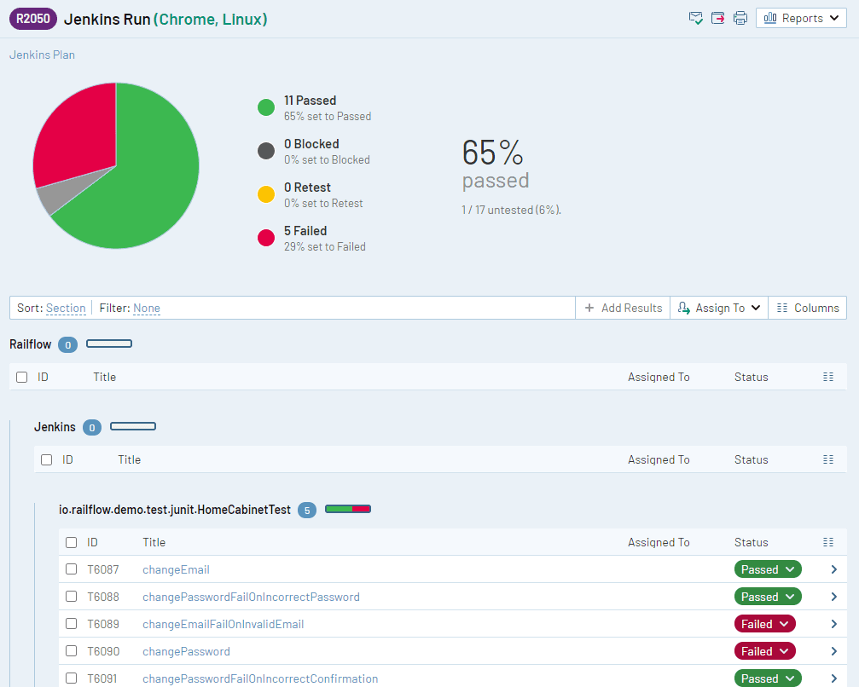859x687 pixels.
Task: Click the red Failed legend dot
Action: click(266, 238)
